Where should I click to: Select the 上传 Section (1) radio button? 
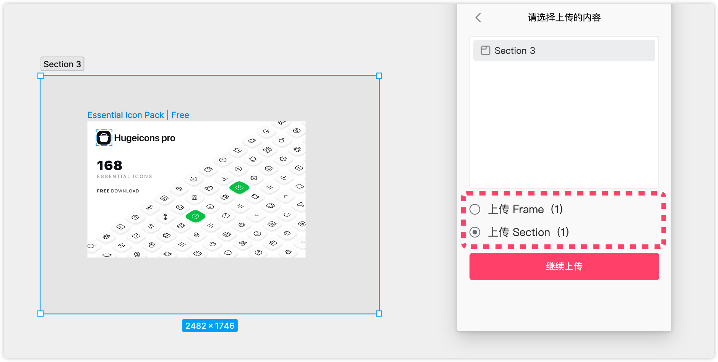475,232
